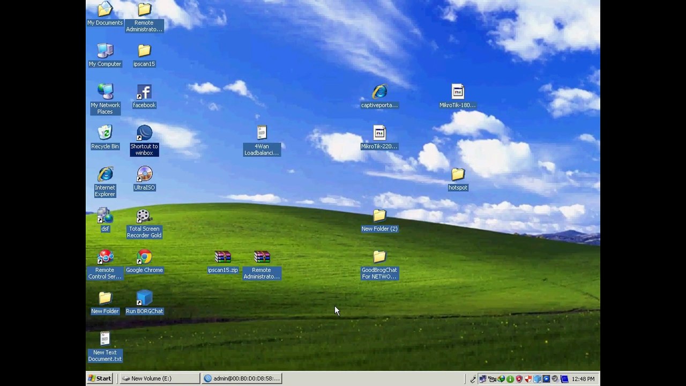Click the globe tray icon

[501, 379]
